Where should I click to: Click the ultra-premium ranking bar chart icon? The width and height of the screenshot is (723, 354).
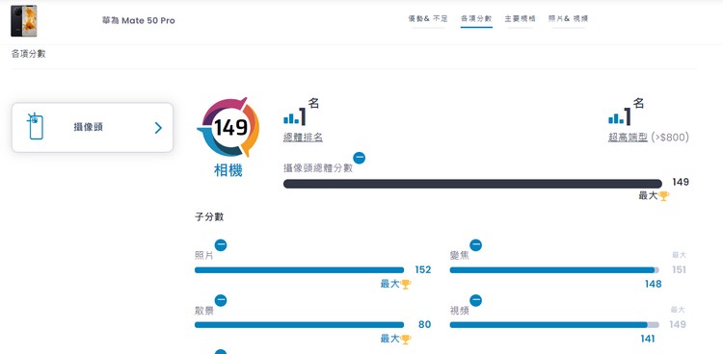point(617,118)
